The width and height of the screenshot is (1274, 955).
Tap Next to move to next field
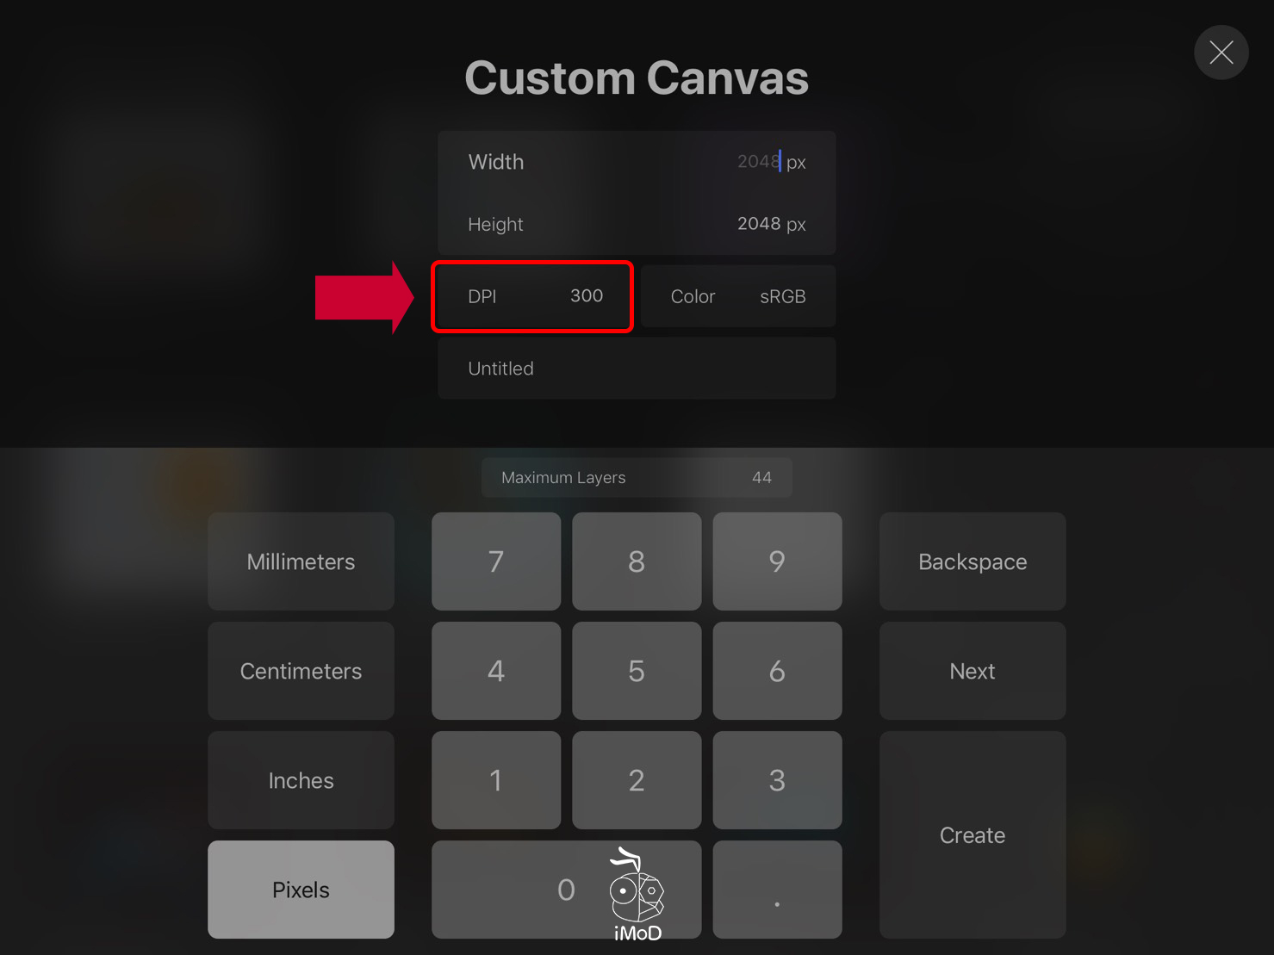[x=973, y=671]
